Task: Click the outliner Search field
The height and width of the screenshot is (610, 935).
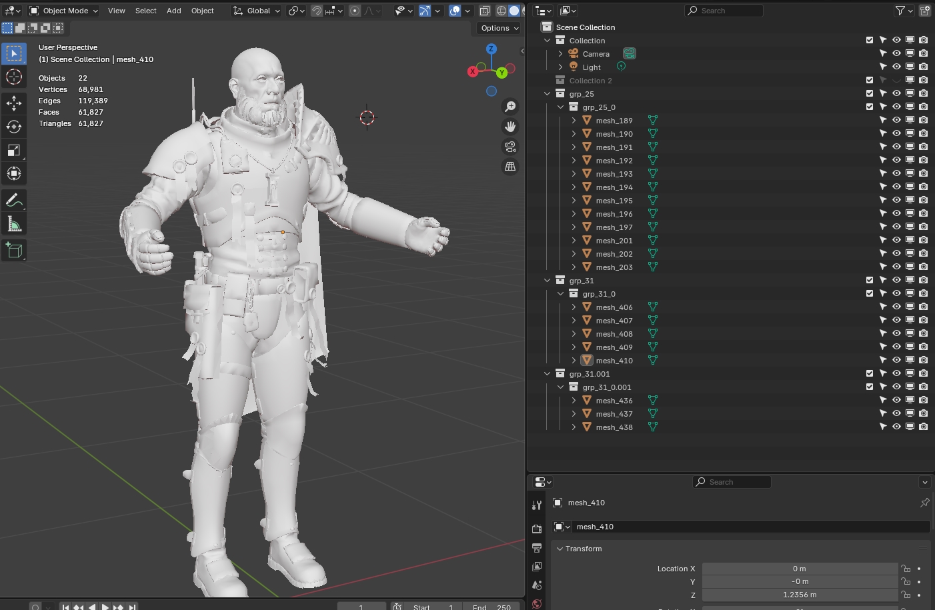Action: pyautogui.click(x=724, y=11)
